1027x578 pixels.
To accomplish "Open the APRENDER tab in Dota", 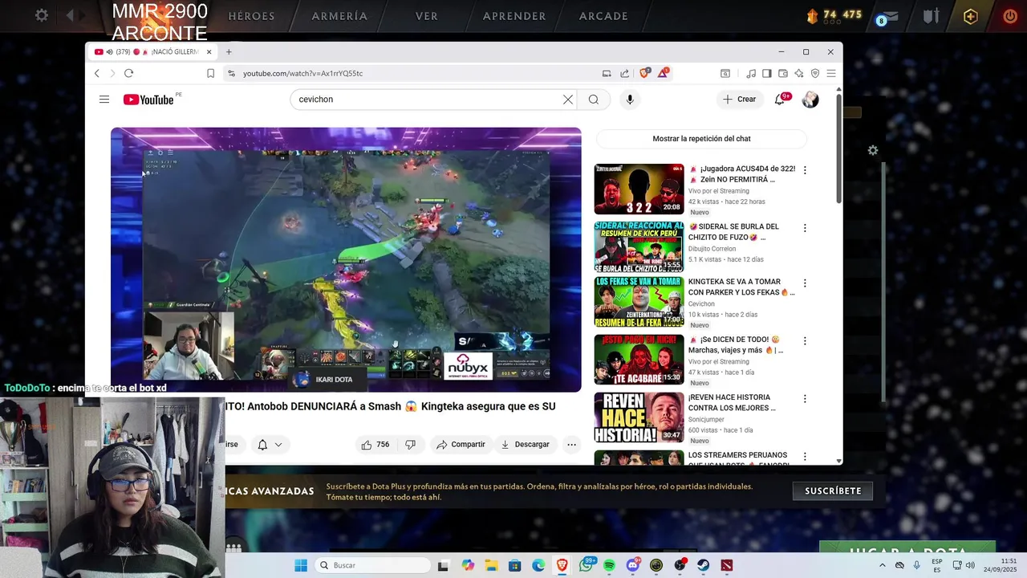I will pos(514,16).
